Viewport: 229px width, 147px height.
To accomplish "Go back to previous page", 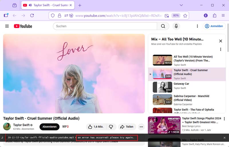I will 15,15.
